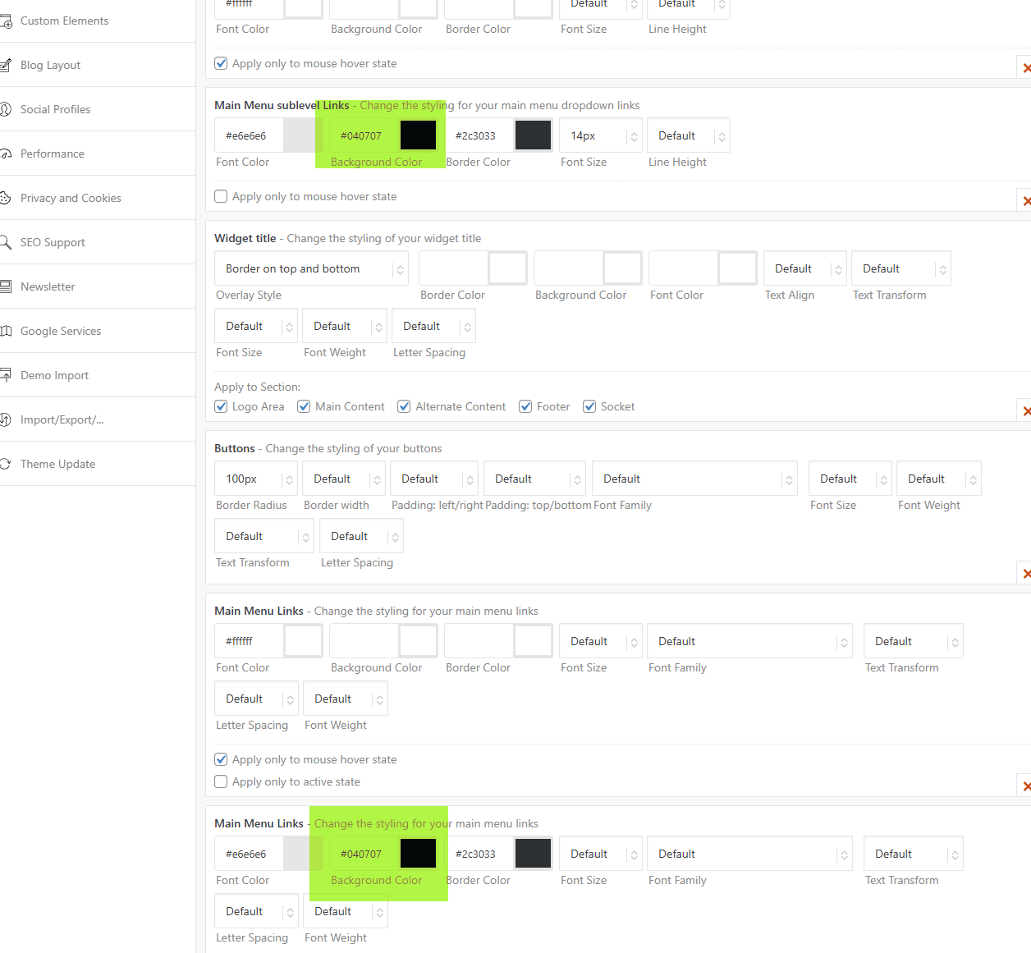The width and height of the screenshot is (1031, 953).
Task: Click sublevel Links #040707 background hex field
Action: [364, 135]
